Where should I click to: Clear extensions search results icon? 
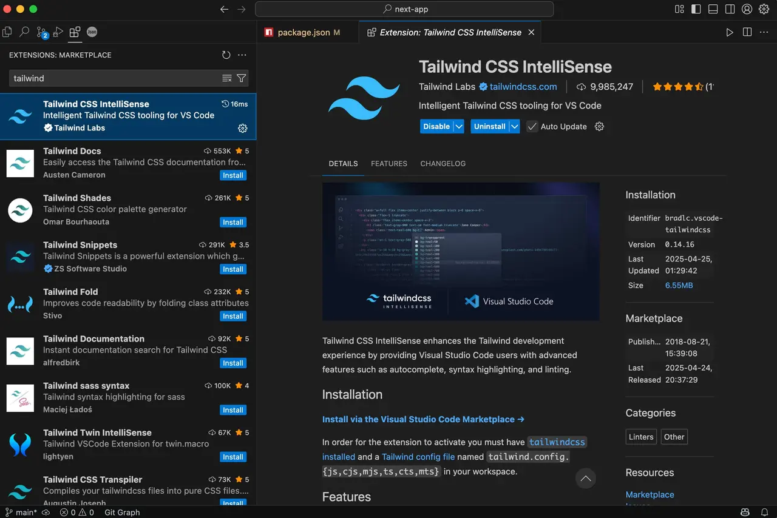point(227,78)
